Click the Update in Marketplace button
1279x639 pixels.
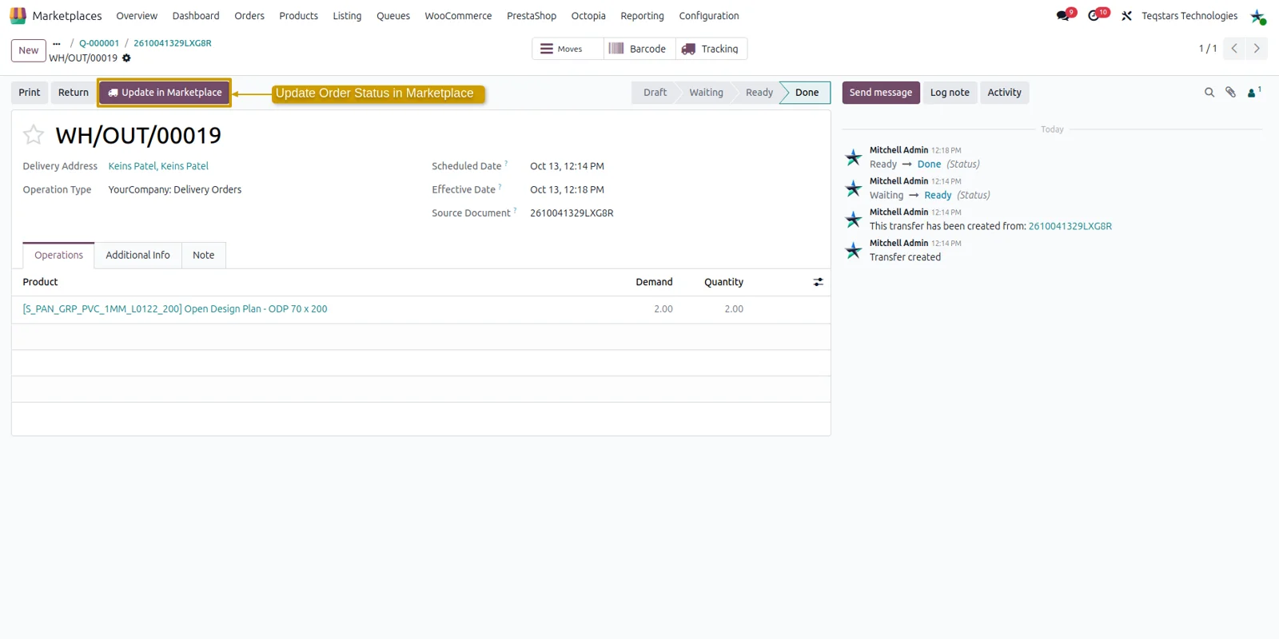pos(165,93)
